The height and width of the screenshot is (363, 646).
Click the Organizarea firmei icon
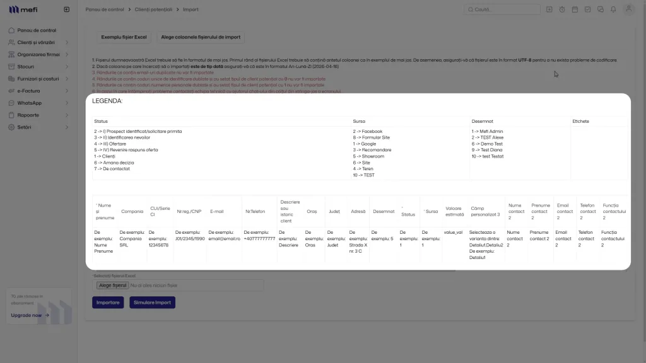coord(11,54)
